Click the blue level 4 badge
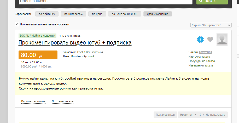This screenshot has width=239, height=123. (200, 40)
